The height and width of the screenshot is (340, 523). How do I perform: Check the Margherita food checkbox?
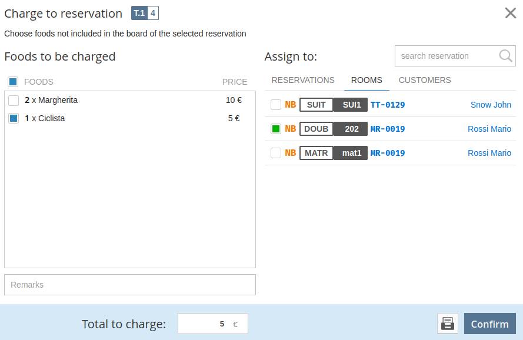(14, 101)
